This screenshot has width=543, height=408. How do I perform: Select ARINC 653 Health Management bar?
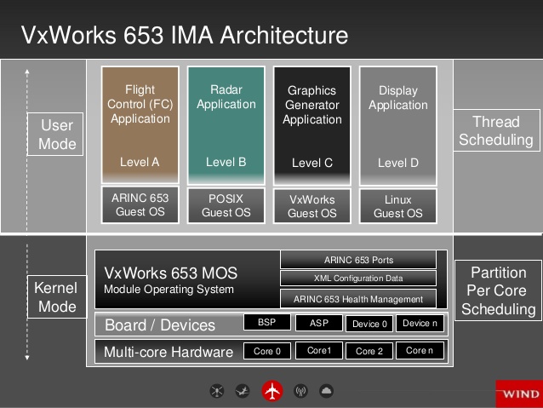(358, 298)
